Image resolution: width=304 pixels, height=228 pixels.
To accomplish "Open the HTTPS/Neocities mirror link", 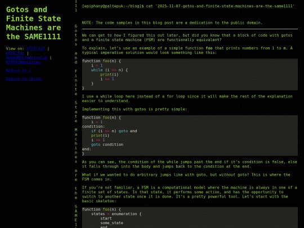I will pos(23,62).
